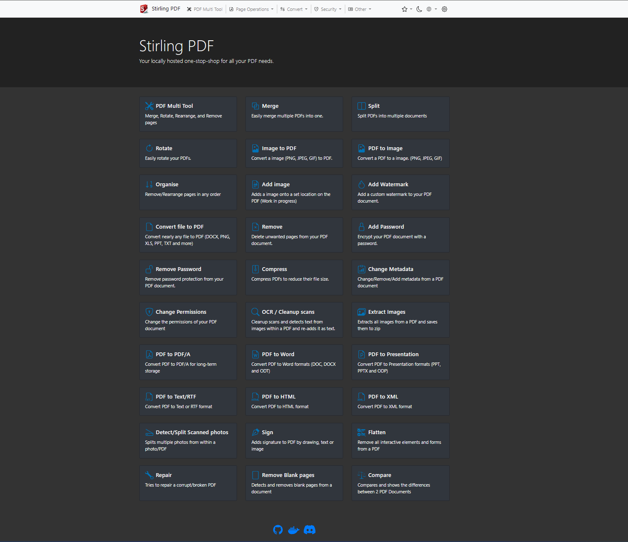This screenshot has width=628, height=542.
Task: Open the Merge tool card
Action: (x=294, y=114)
